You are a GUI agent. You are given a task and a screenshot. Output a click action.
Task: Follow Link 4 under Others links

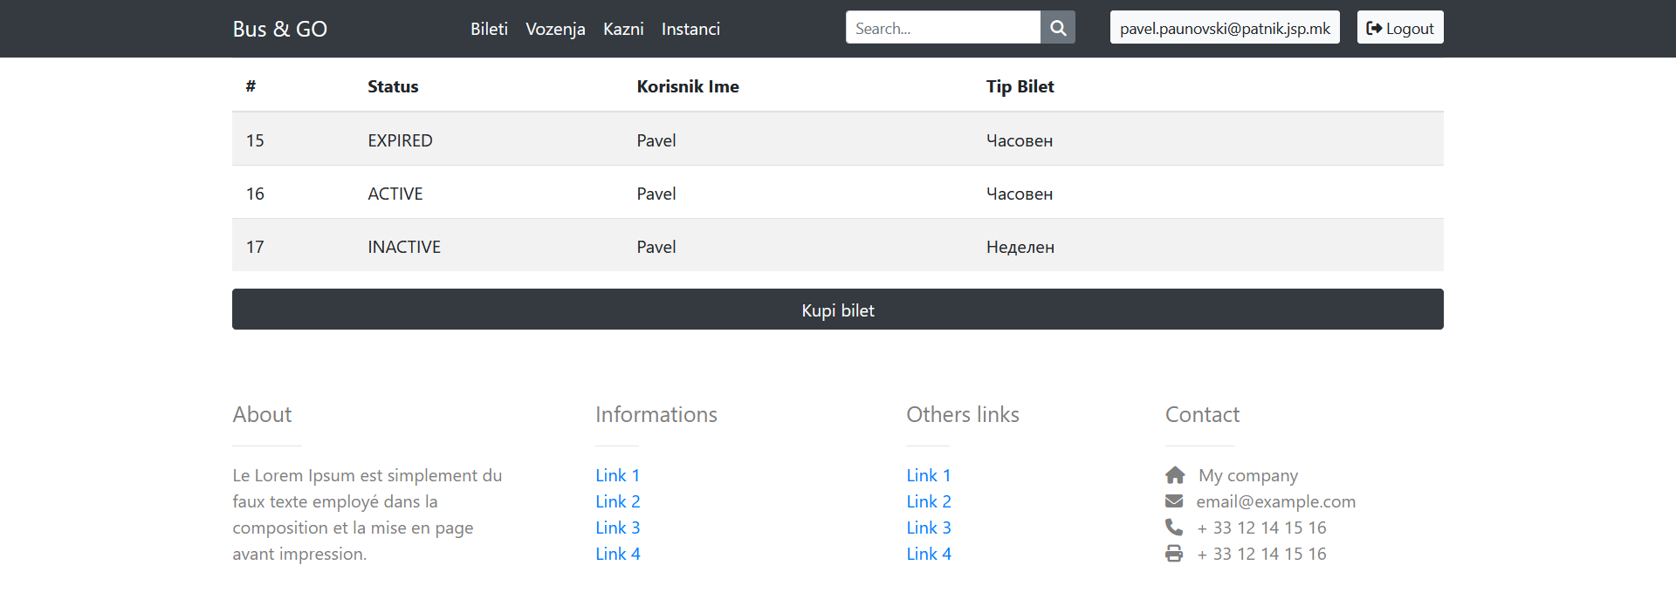pyautogui.click(x=928, y=554)
